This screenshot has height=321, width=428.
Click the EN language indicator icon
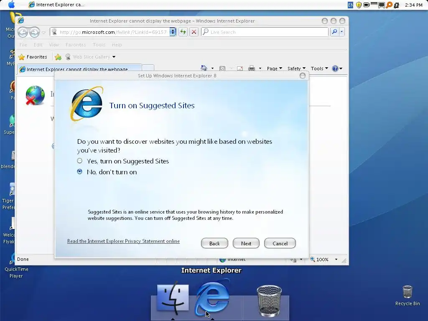pos(351,5)
